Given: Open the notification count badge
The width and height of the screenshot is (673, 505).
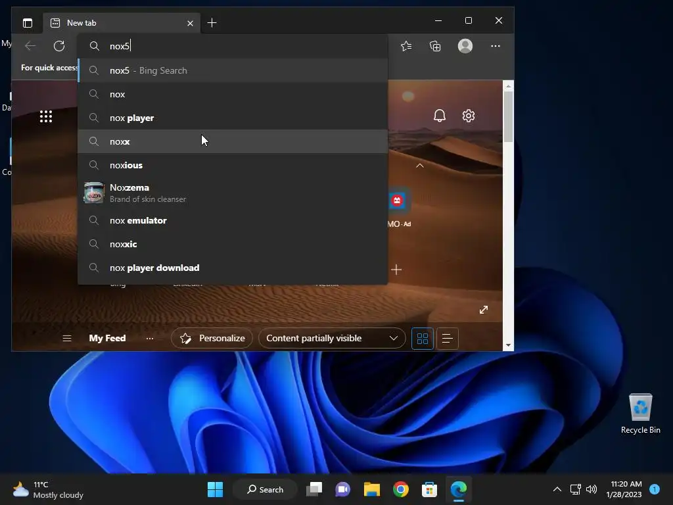Looking at the screenshot, I should pos(655,489).
